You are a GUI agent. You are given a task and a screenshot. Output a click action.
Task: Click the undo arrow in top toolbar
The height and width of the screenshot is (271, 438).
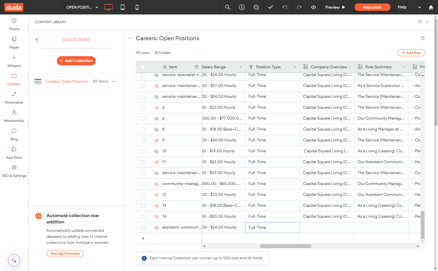[285, 7]
